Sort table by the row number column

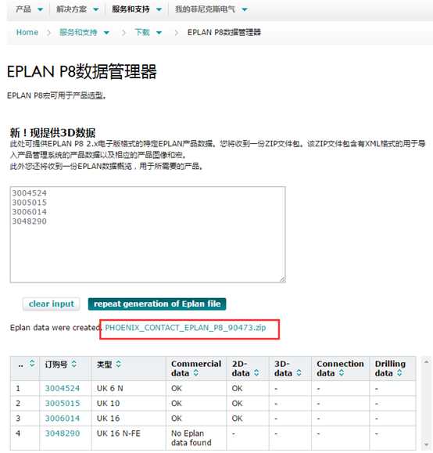pyautogui.click(x=32, y=364)
